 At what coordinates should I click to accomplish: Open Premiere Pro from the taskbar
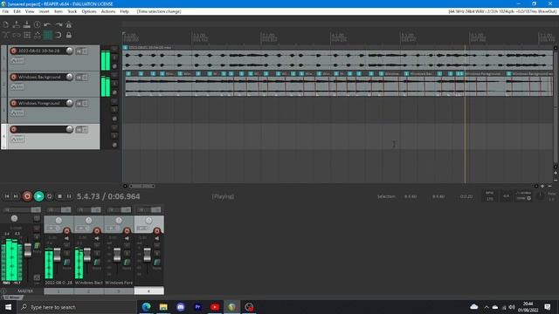tap(197, 307)
